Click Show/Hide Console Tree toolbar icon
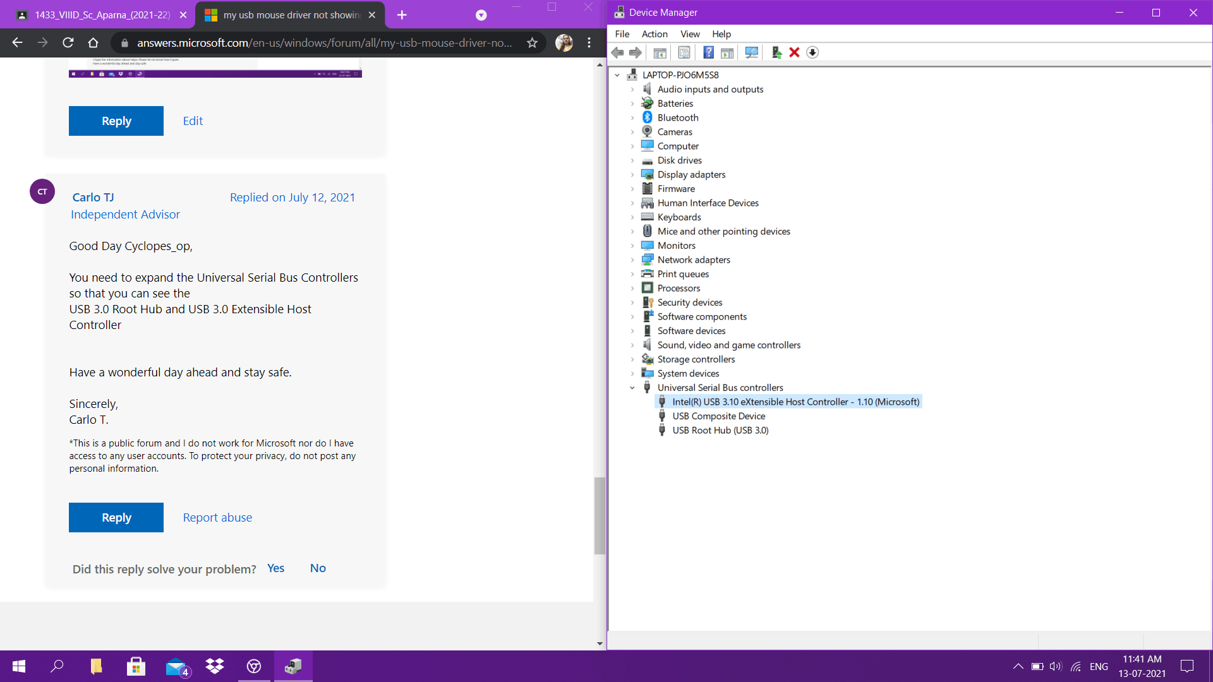Viewport: 1213px width, 682px height. click(660, 52)
